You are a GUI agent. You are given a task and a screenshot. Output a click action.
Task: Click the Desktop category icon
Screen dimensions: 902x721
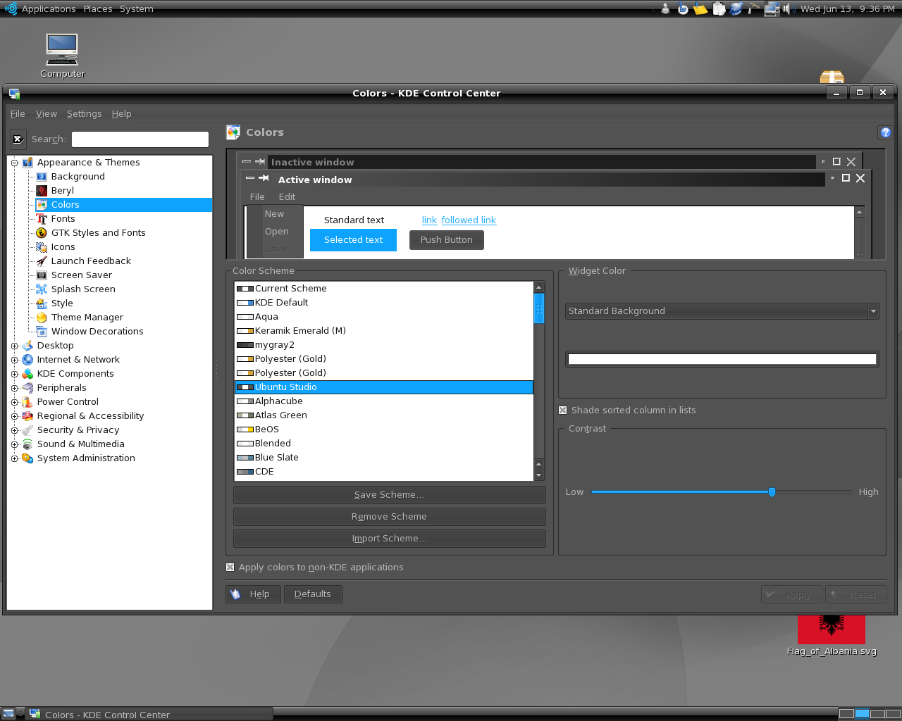click(x=27, y=346)
